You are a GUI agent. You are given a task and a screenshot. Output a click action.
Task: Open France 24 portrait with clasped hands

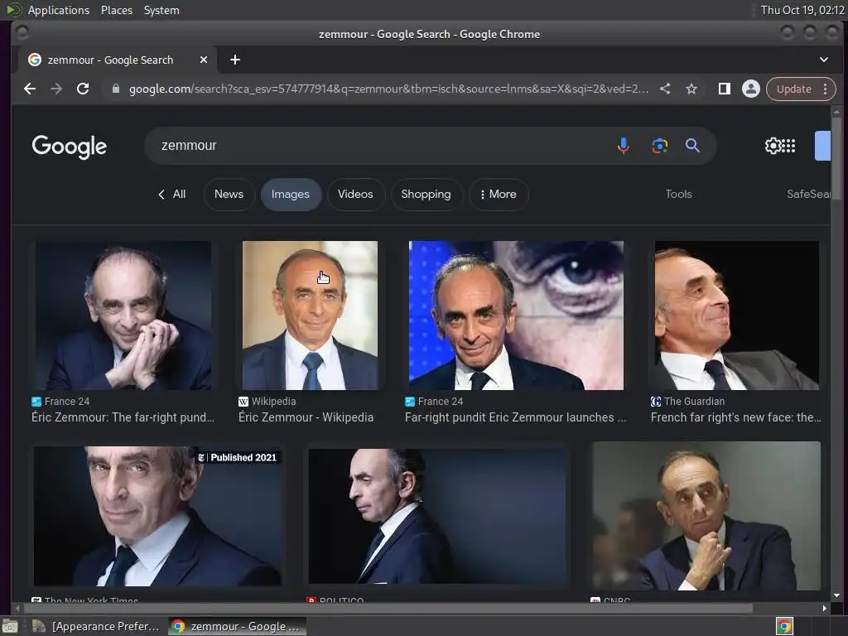pyautogui.click(x=123, y=316)
